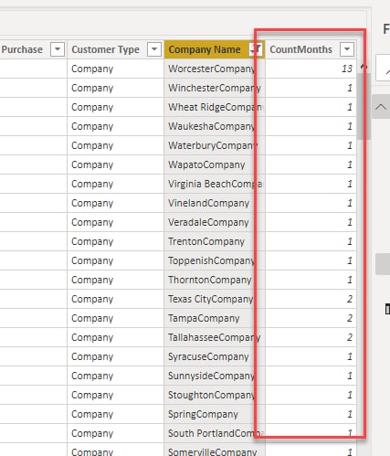
Task: Select the TallahasseeCompany cell
Action: pos(215,337)
